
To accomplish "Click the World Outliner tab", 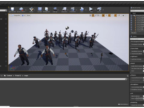I will pyautogui.click(x=136, y=8).
